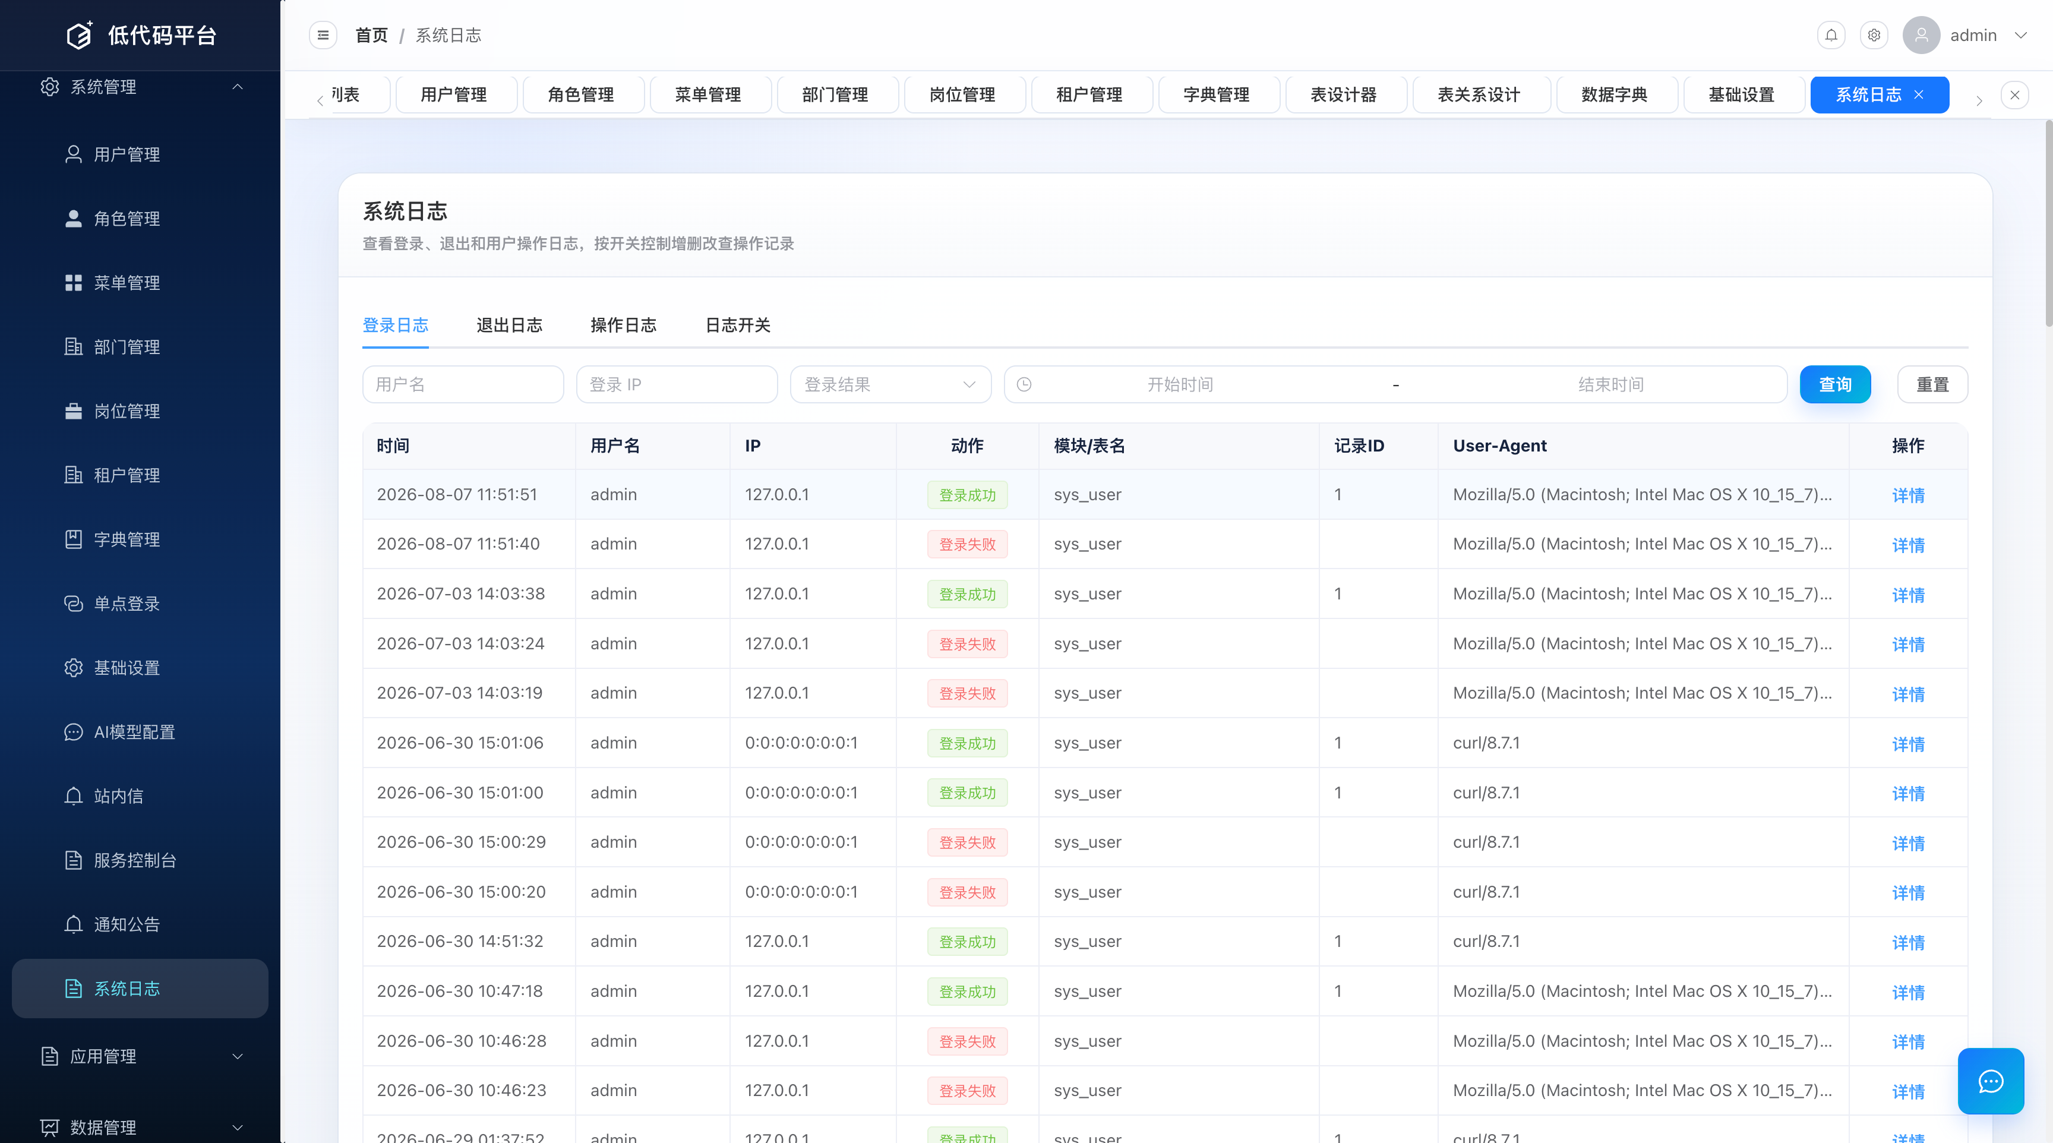
Task: Open 单点登录 in the sidebar
Action: point(140,604)
